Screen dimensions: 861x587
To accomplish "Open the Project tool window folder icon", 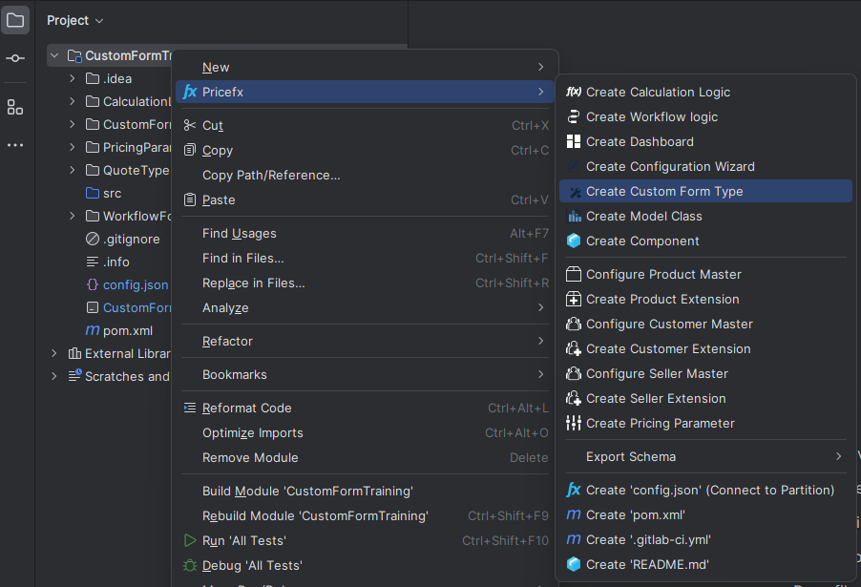I will (x=15, y=20).
